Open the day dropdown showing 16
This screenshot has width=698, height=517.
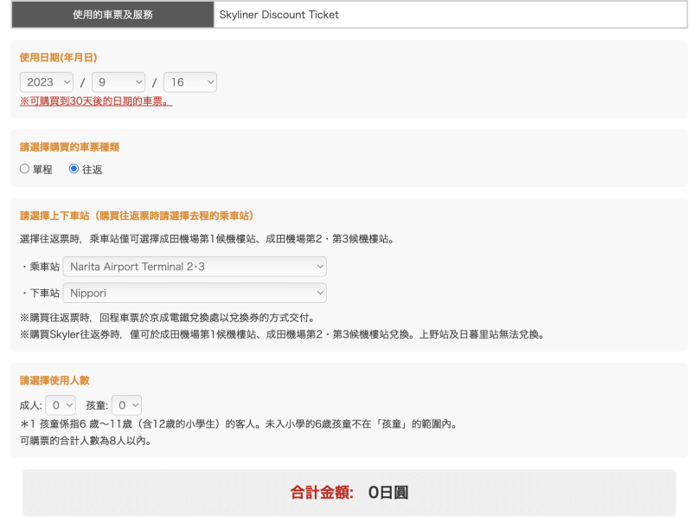tap(190, 82)
